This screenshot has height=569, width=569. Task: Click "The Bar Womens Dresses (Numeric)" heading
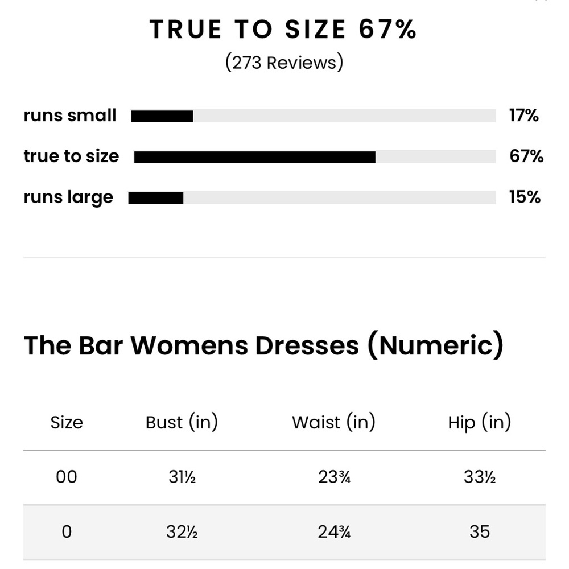pyautogui.click(x=263, y=345)
